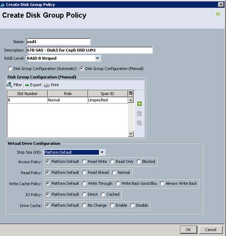Click the trash delete icon
Viewport: 226px width, 236px height.
tap(139, 113)
